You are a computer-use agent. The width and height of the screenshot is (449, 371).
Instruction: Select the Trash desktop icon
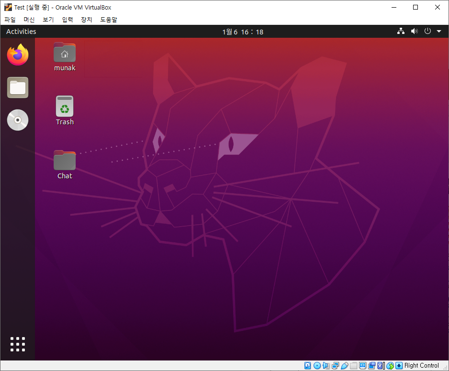click(x=65, y=111)
